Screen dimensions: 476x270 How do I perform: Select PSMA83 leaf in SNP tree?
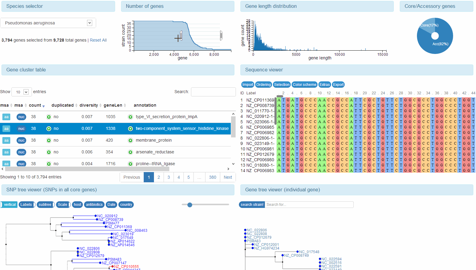(114, 259)
